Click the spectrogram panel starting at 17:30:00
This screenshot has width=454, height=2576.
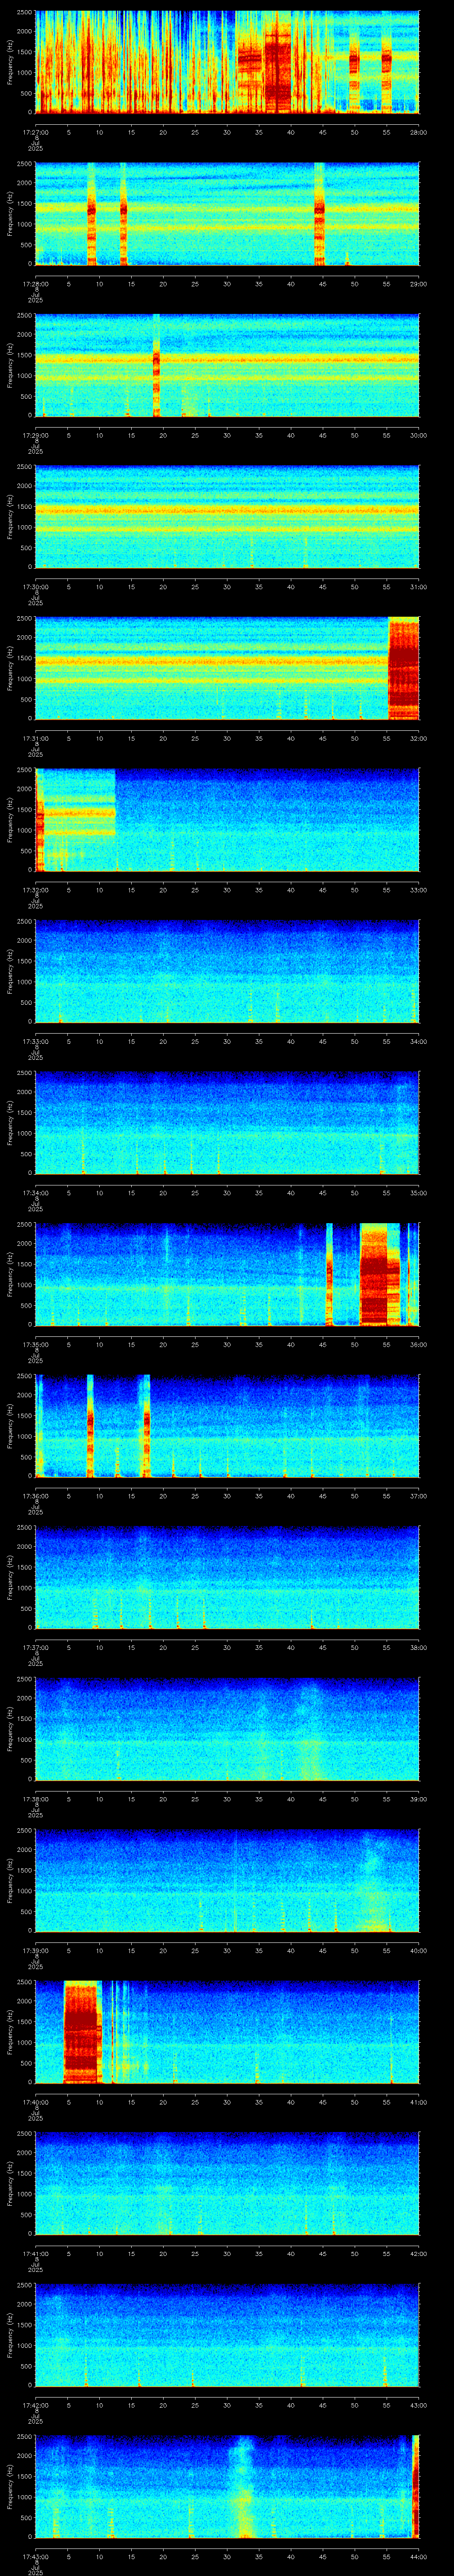(227, 517)
